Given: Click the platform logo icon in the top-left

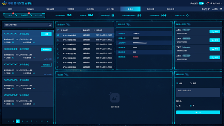Looking at the screenshot, I should click(4, 3).
